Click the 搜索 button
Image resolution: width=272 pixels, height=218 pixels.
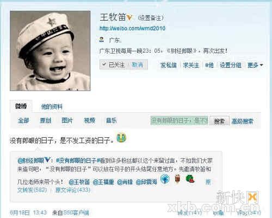(219, 121)
